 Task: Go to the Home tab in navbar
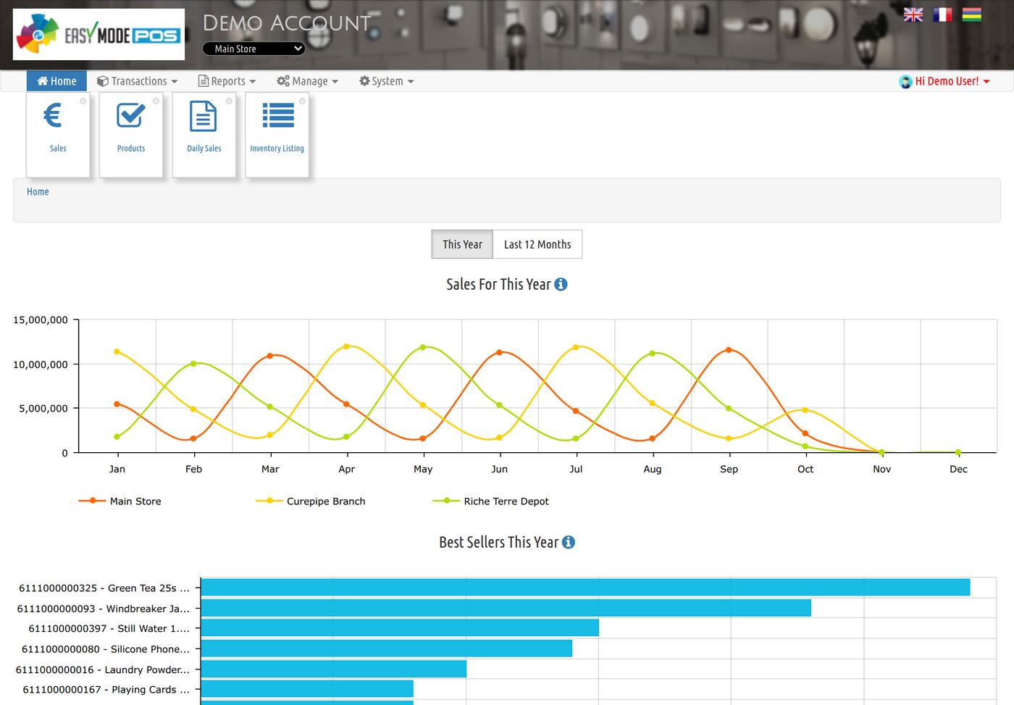(x=56, y=81)
